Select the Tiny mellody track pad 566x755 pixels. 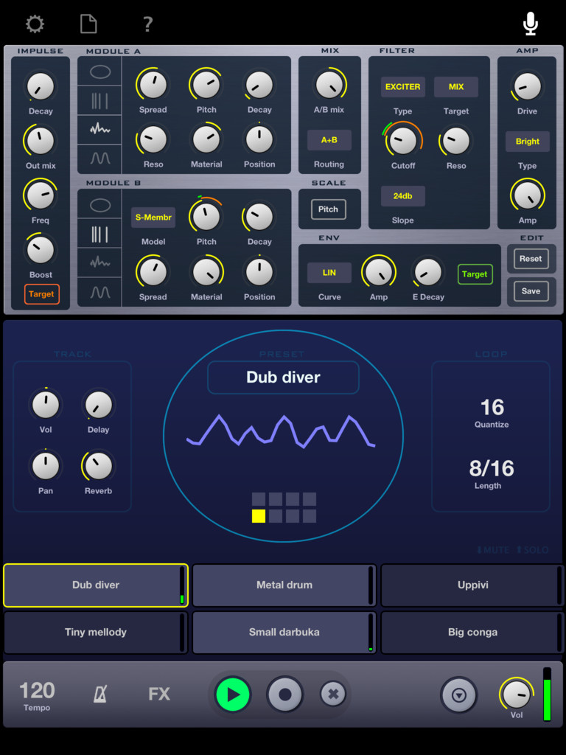(x=95, y=632)
